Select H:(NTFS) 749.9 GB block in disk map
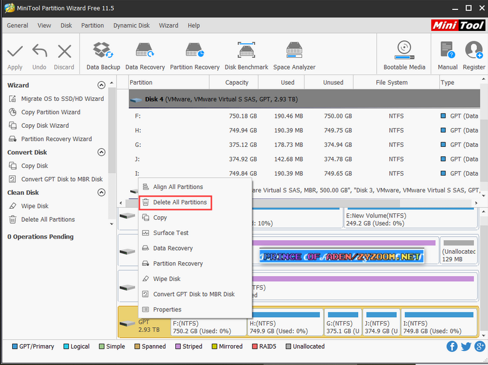Image resolution: width=488 pixels, height=365 pixels. tap(285, 323)
